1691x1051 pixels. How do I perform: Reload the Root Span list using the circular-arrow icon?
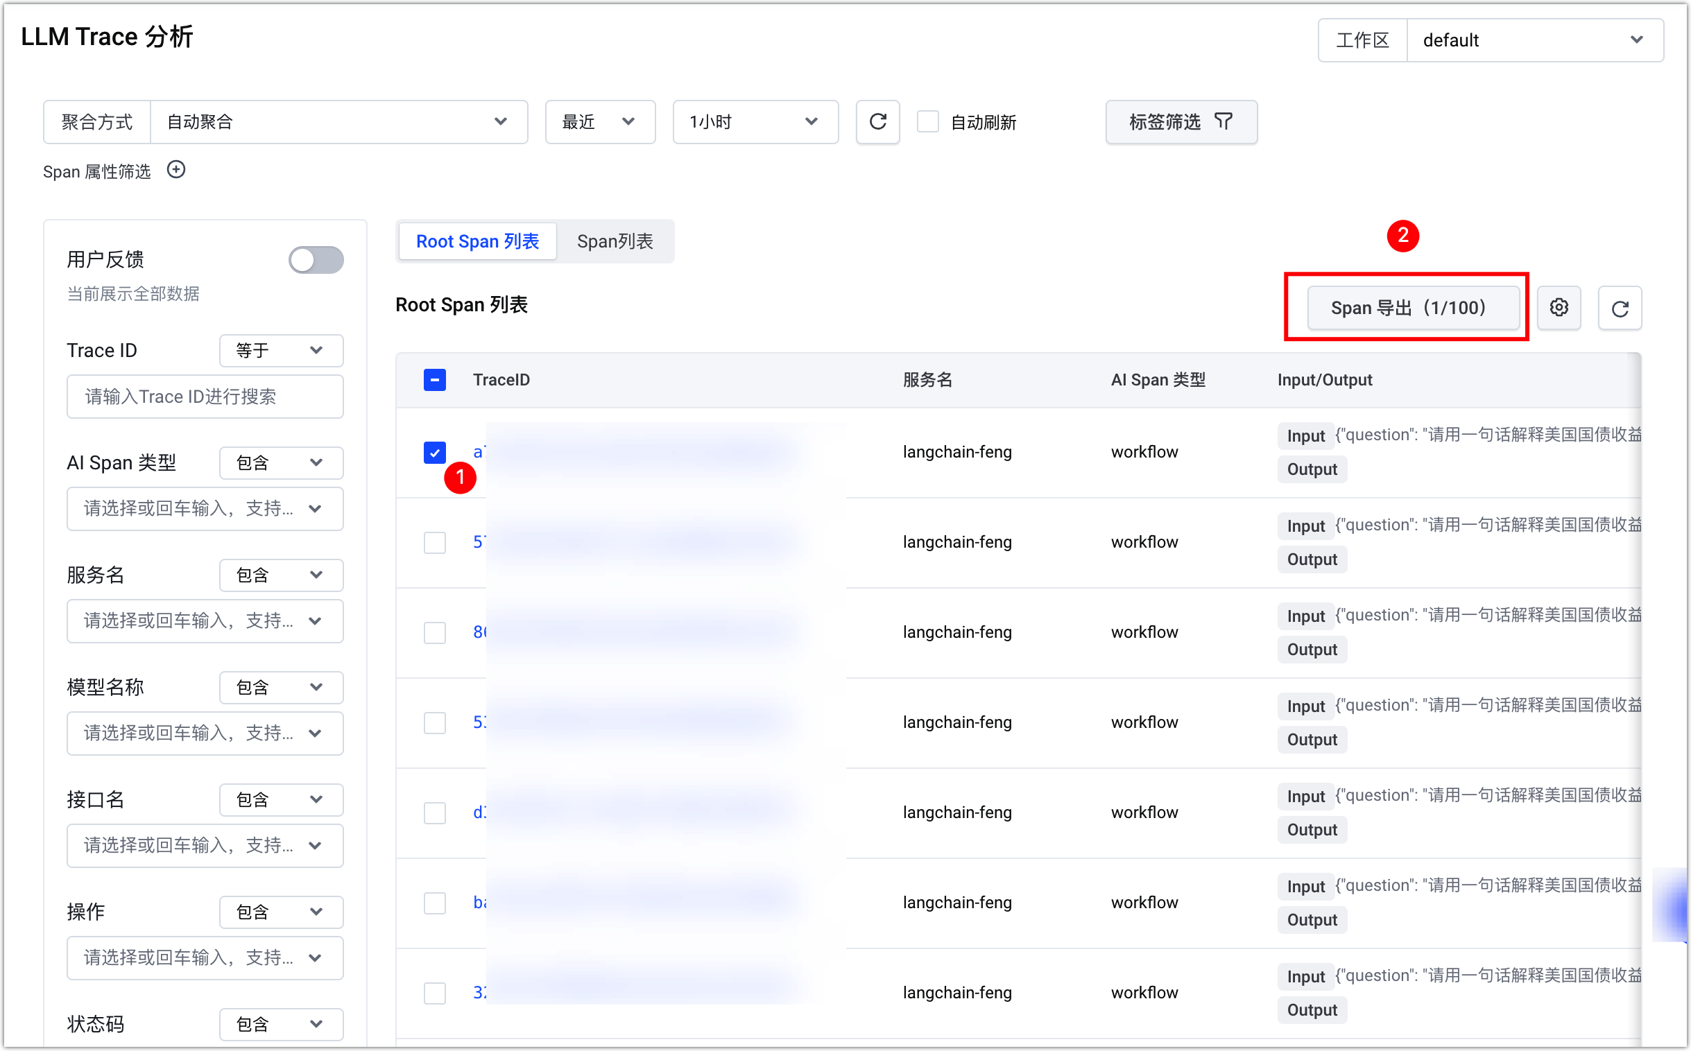tap(1620, 308)
